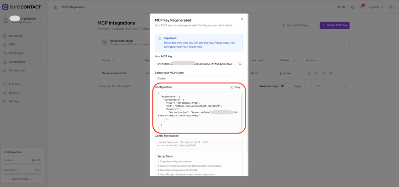The height and width of the screenshot is (187, 399).
Task: Toggle the sidebar collapse icon
Action: click(x=56, y=7)
